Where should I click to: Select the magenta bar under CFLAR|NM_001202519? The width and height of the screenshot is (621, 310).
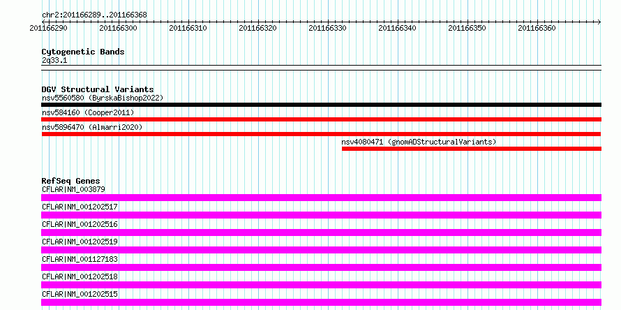(x=321, y=250)
